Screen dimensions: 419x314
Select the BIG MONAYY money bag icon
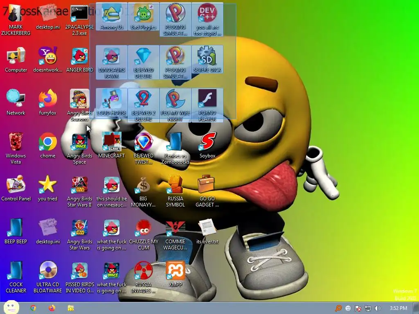pos(144,191)
